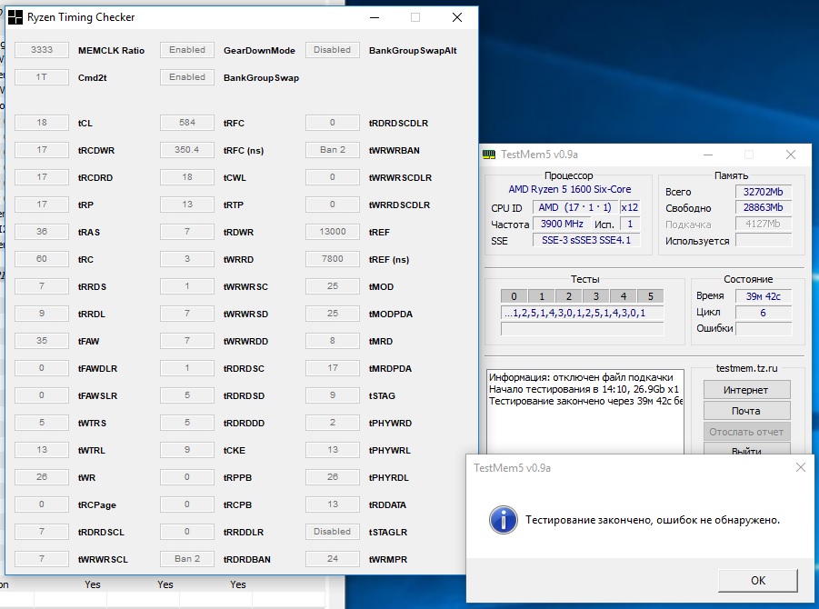Click the tRTP value 13
This screenshot has width=819, height=609.
coord(187,205)
